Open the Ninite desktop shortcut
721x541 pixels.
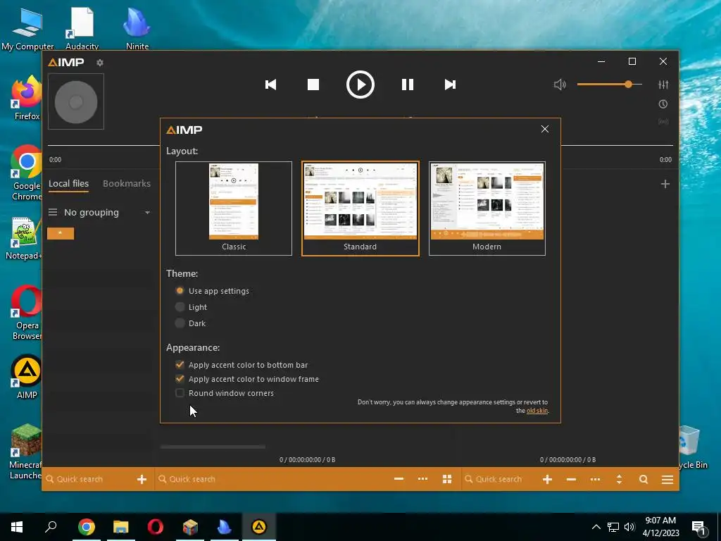137,28
